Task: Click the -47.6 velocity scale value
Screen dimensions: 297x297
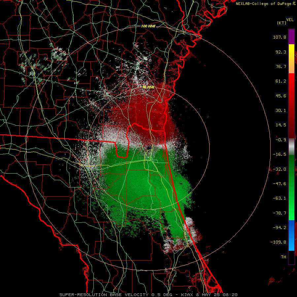Action: click(280, 184)
